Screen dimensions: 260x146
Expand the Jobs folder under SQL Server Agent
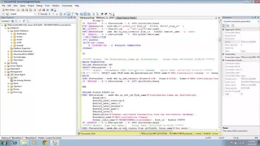(x=8, y=77)
